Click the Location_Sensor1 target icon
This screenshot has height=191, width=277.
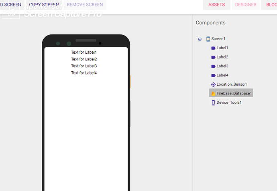coord(213,84)
